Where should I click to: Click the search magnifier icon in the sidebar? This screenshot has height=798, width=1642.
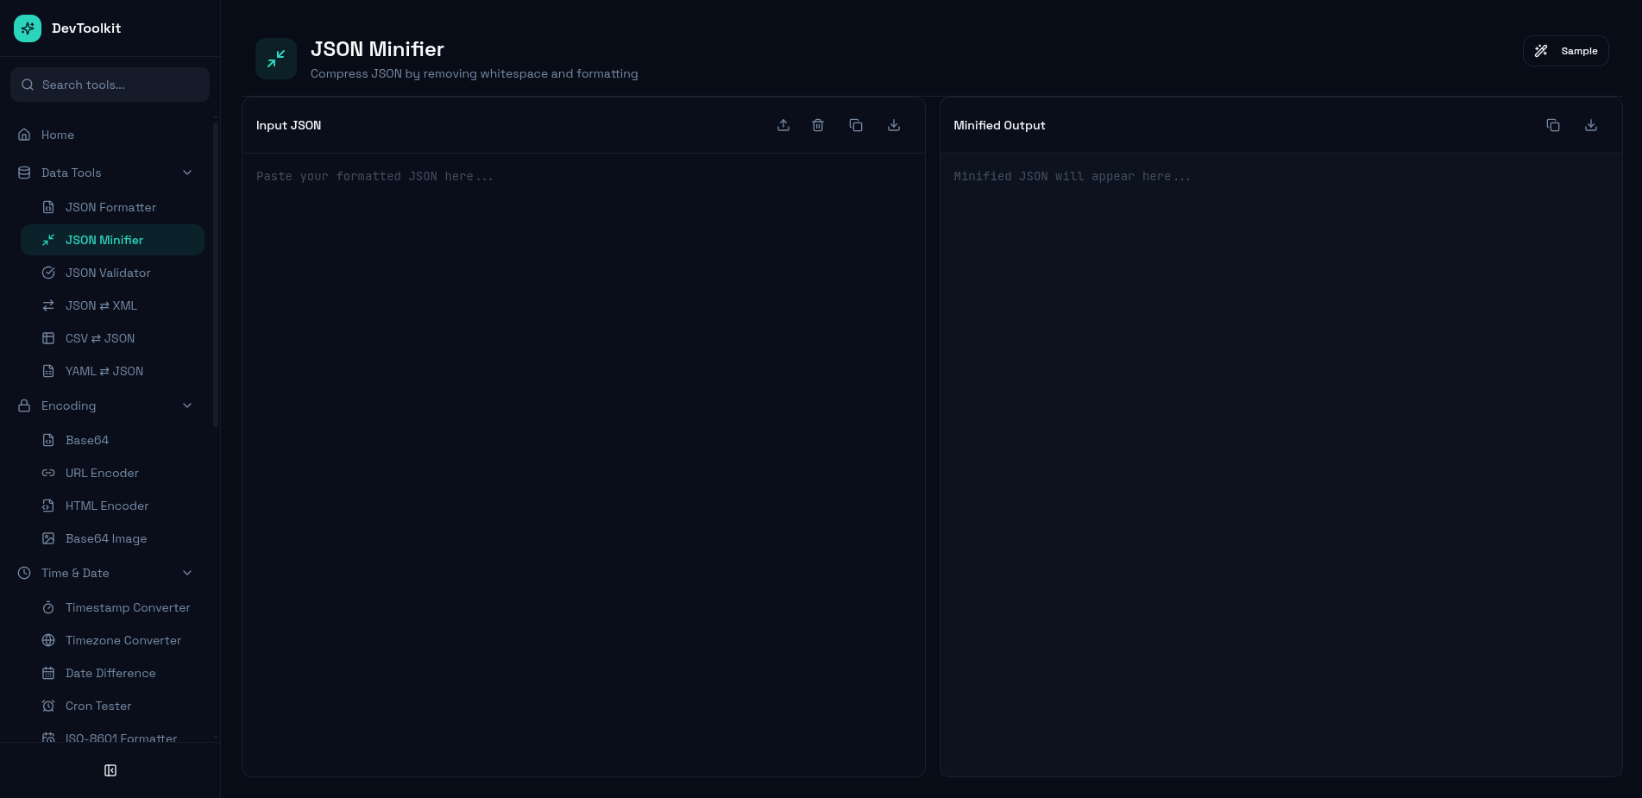[x=27, y=85]
